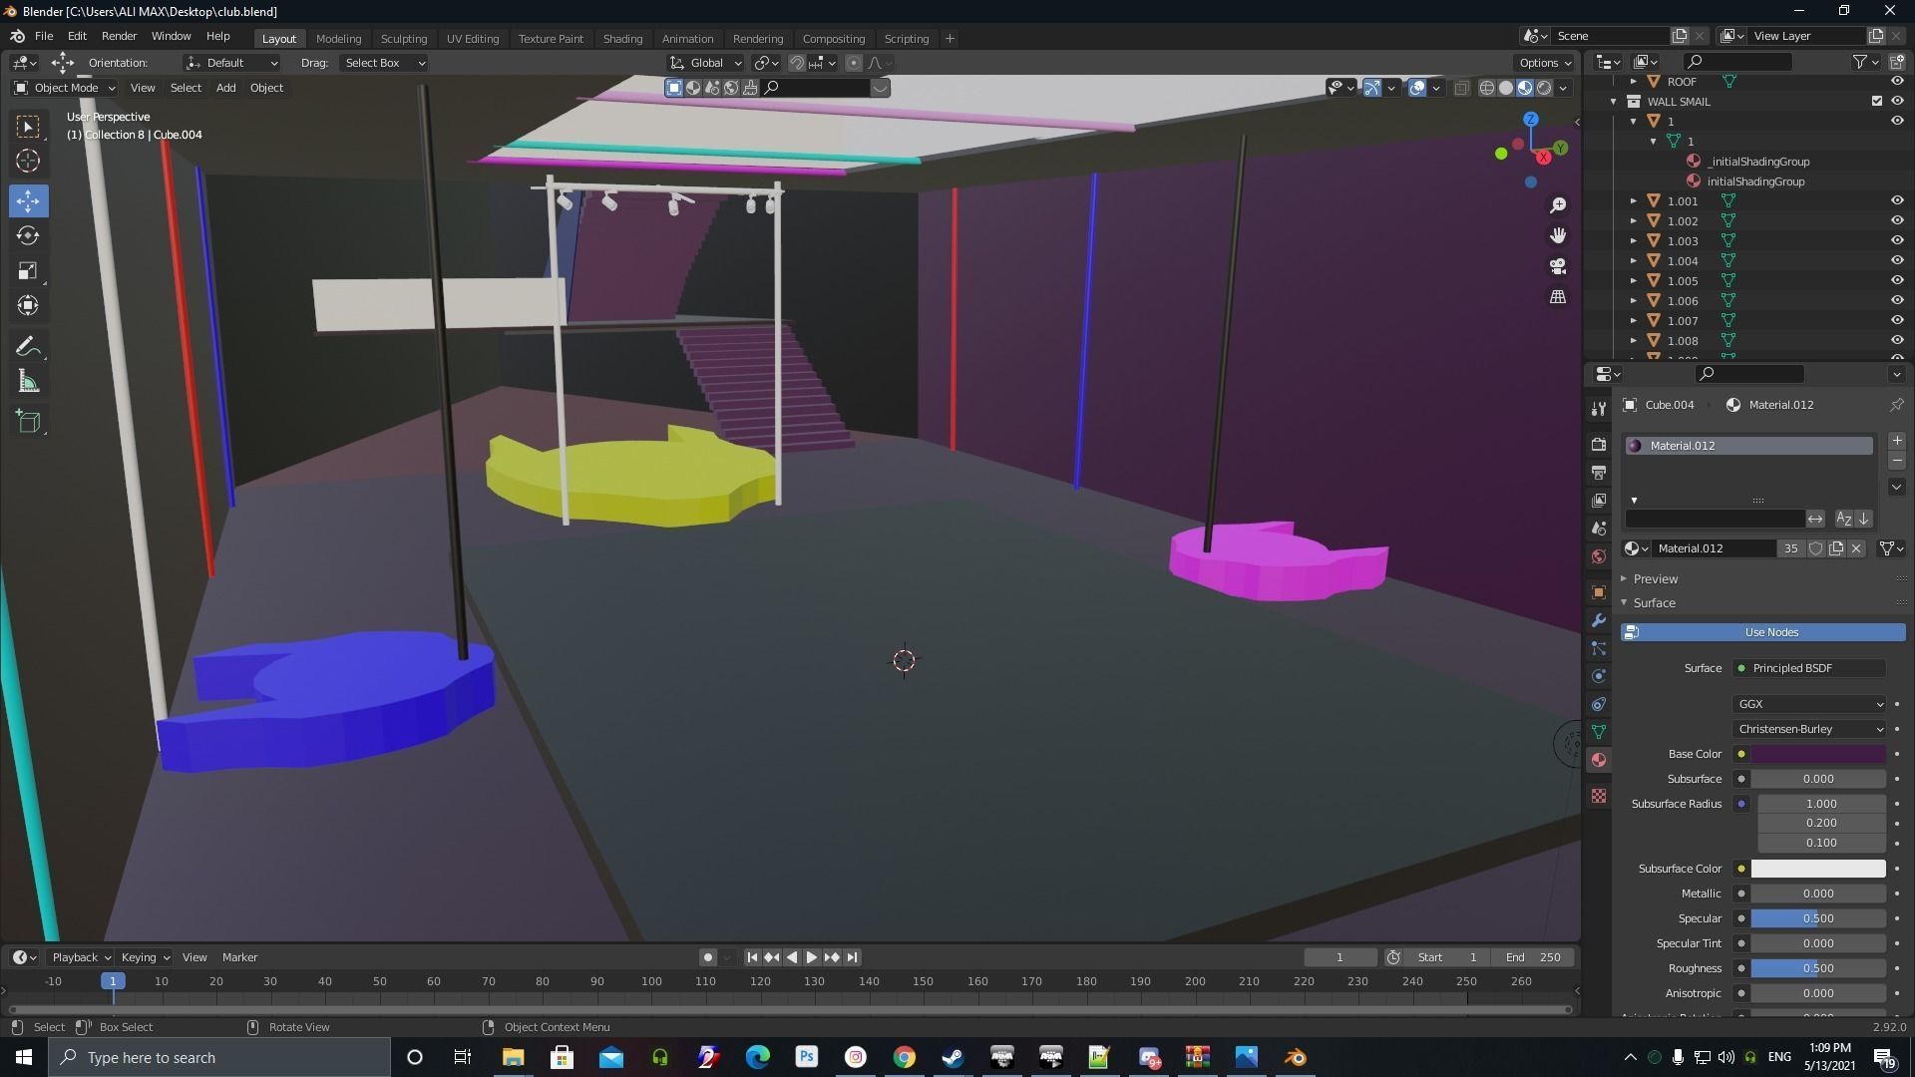Hide object 1.004 in outliner
The image size is (1915, 1077).
point(1897,260)
